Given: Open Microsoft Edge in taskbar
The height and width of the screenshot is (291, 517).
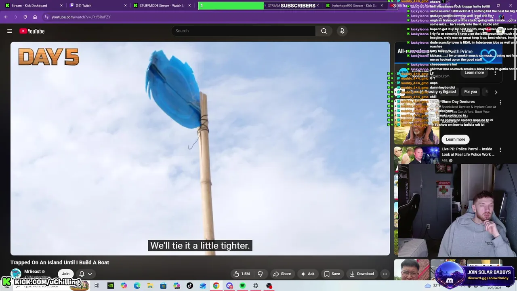Looking at the screenshot, I should point(137,286).
